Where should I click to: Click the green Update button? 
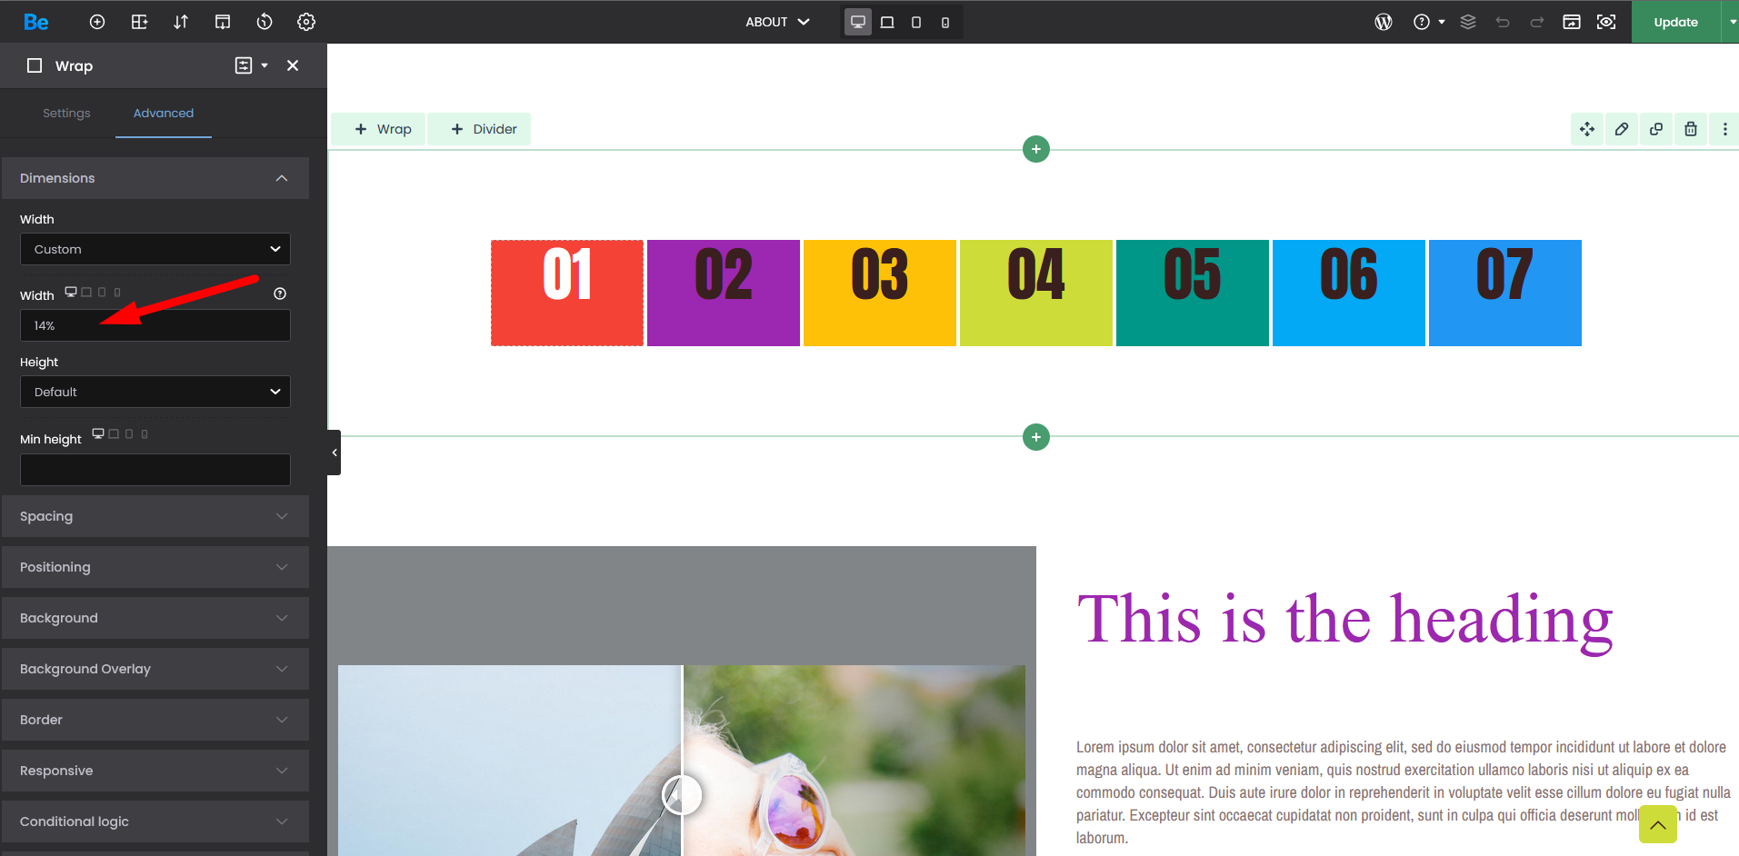(x=1674, y=22)
